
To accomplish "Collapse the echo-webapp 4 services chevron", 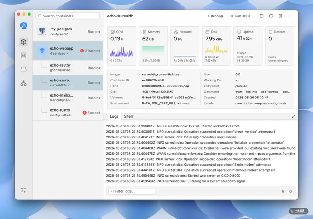I will click(x=68, y=54).
